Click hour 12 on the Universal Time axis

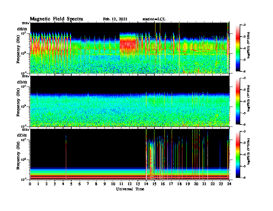point(130,184)
